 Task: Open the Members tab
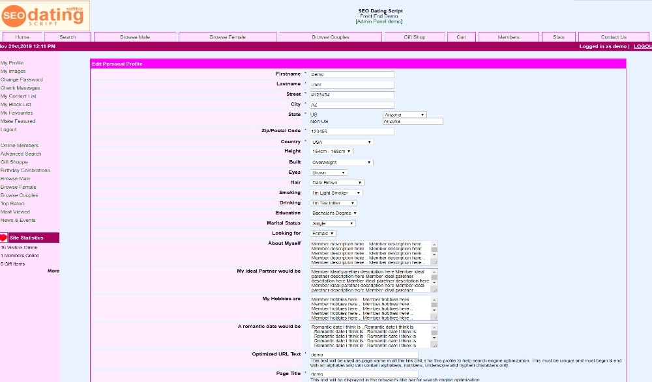(x=509, y=37)
